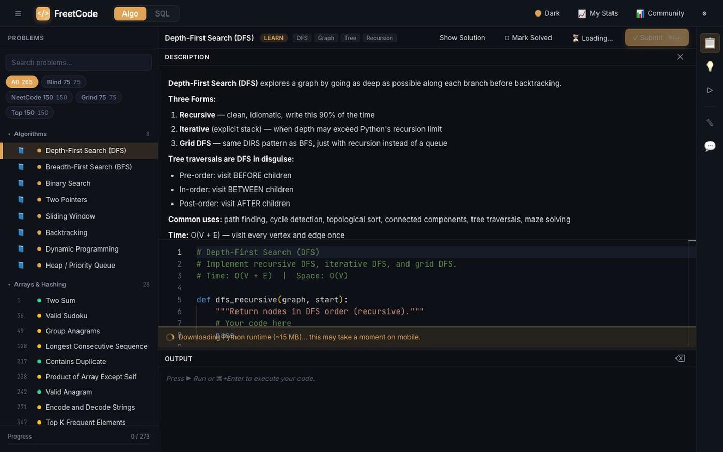The width and height of the screenshot is (723, 452).
Task: Focus the Search problems field
Action: [x=78, y=63]
